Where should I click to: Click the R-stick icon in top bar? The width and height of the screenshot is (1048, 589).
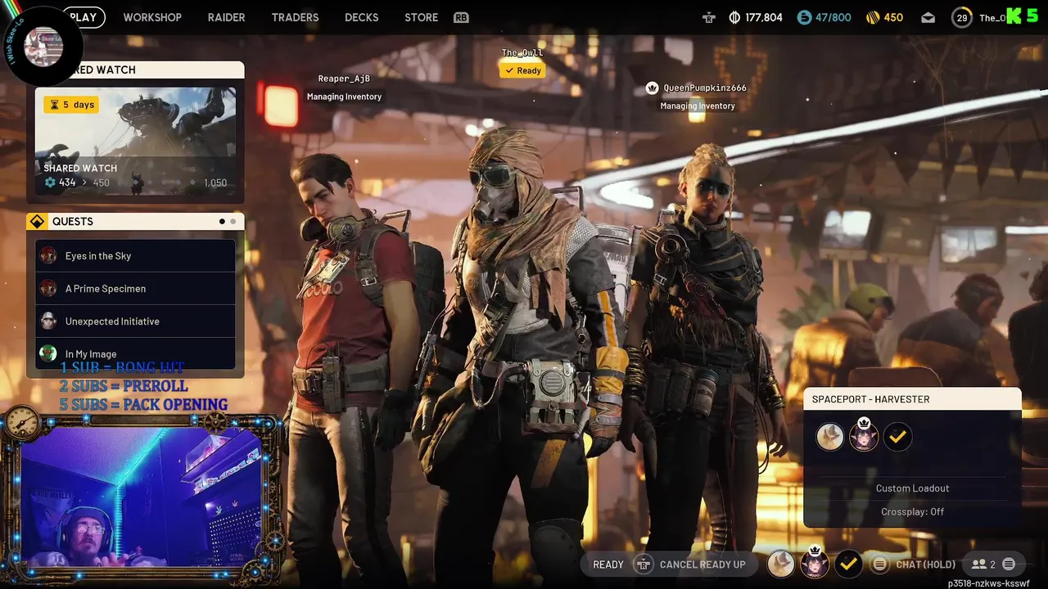pyautogui.click(x=709, y=17)
